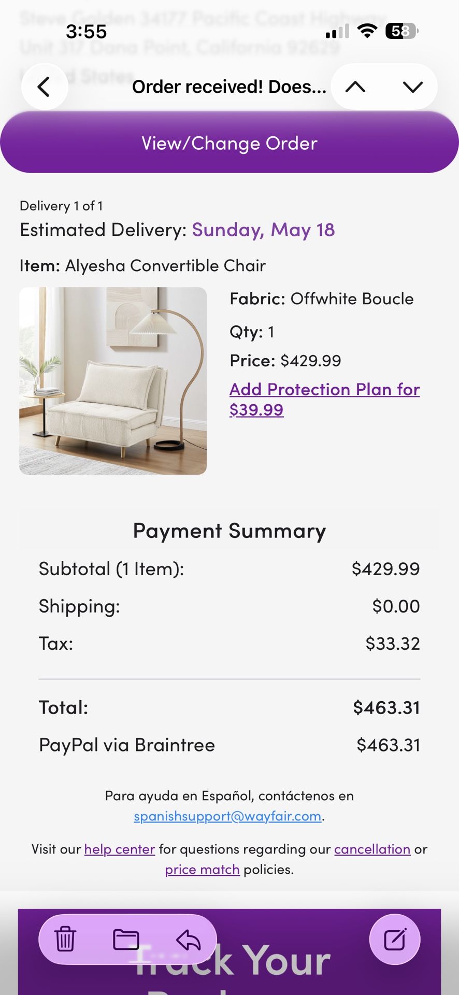
Task: Tap the Wi-Fi status icon
Action: (367, 32)
